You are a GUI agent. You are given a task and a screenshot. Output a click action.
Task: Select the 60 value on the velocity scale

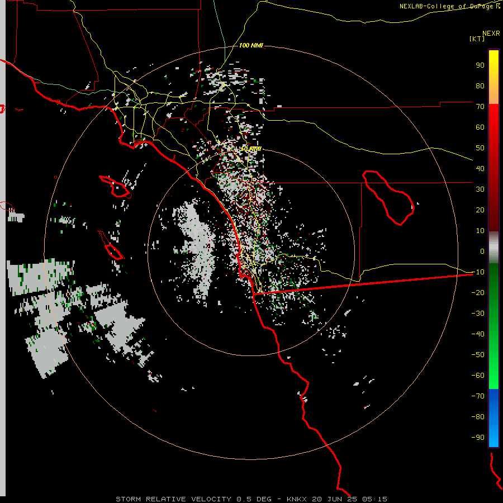click(480, 127)
